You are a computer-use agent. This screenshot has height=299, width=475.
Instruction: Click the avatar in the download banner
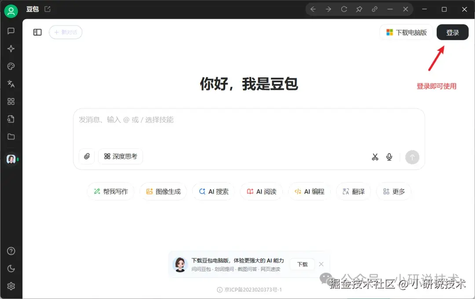tap(180, 264)
